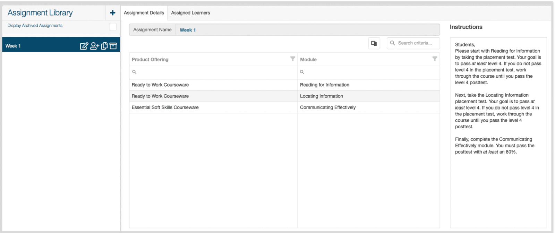This screenshot has width=555, height=233.
Task: Click the Week 1 assignment name field
Action: pyautogui.click(x=307, y=30)
